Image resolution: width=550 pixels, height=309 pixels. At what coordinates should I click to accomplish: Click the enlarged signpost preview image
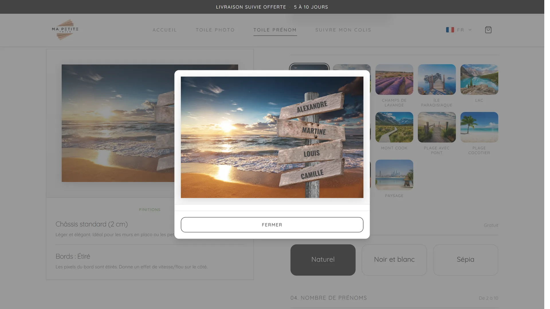pyautogui.click(x=272, y=137)
